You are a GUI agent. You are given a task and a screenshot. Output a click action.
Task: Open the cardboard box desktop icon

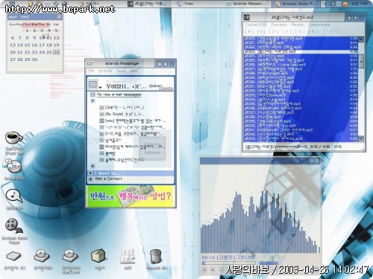98,256
